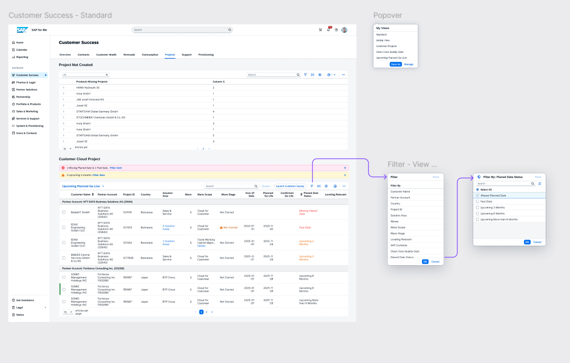Click export icon in Project Not Created toolbar
The width and height of the screenshot is (570, 363).
coord(329,75)
